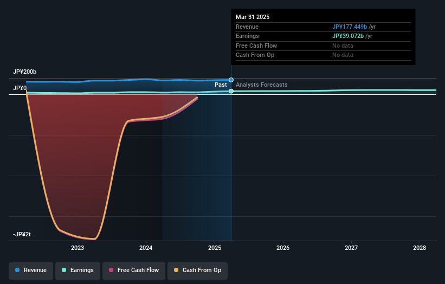
Task: Click the teal Earnings legend dot
Action: pyautogui.click(x=64, y=270)
